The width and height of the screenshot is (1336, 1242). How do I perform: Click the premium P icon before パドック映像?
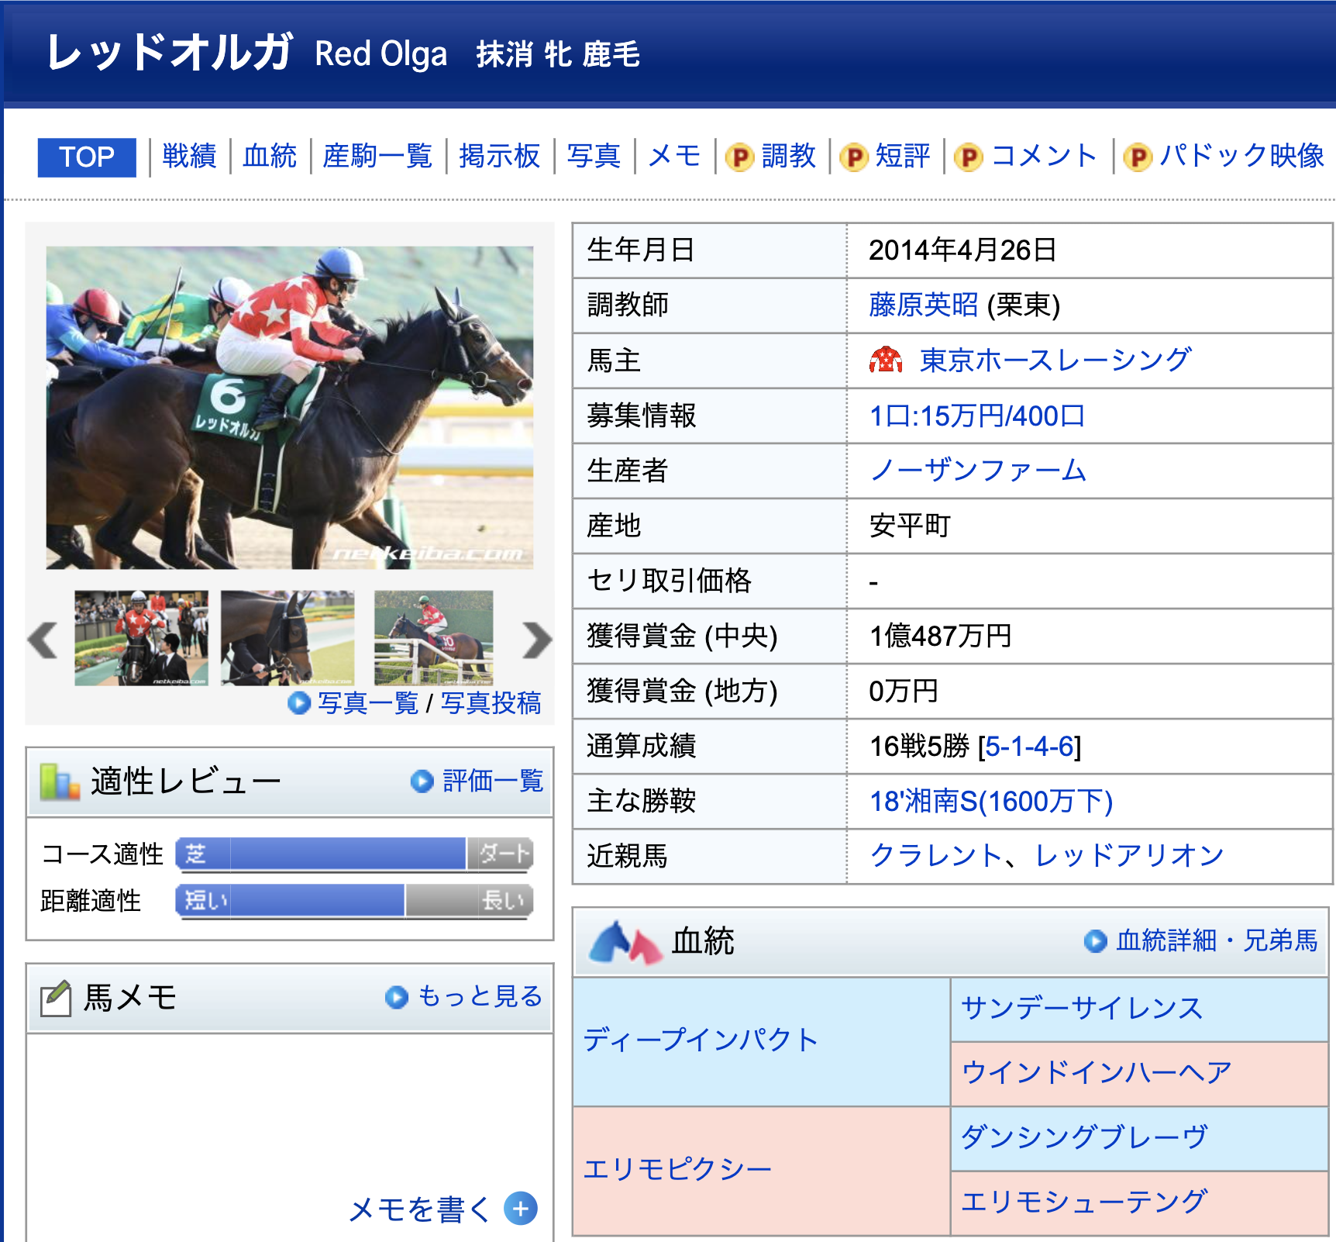pos(1138,157)
